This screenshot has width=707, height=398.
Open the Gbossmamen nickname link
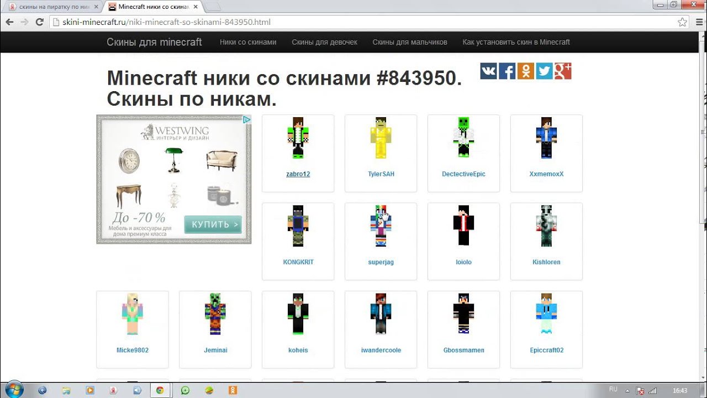point(463,350)
